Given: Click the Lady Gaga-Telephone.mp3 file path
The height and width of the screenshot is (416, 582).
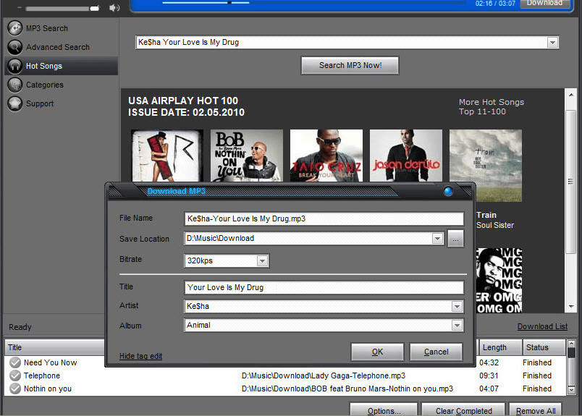Looking at the screenshot, I should point(324,375).
